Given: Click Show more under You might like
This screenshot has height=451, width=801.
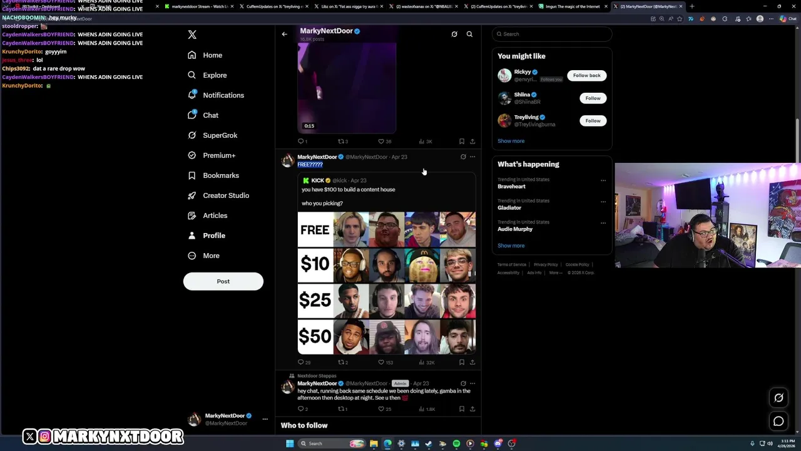Looking at the screenshot, I should coord(511,141).
